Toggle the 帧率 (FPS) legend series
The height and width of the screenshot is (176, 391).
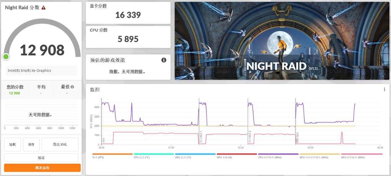coord(112,156)
